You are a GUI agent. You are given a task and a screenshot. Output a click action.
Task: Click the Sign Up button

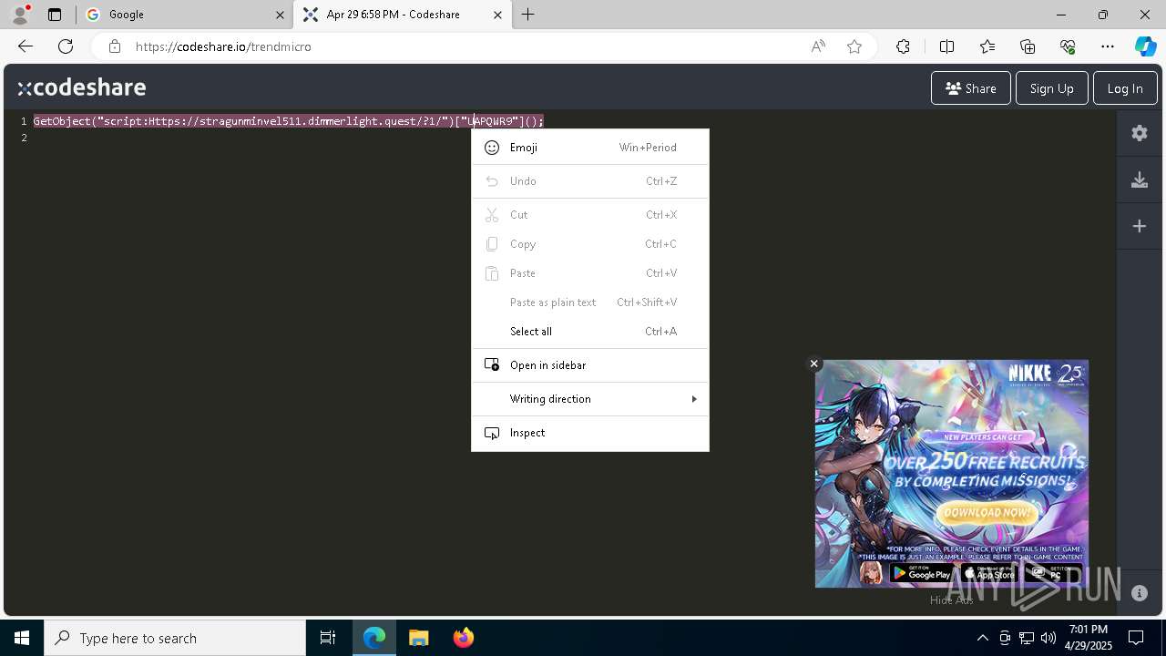click(x=1051, y=88)
